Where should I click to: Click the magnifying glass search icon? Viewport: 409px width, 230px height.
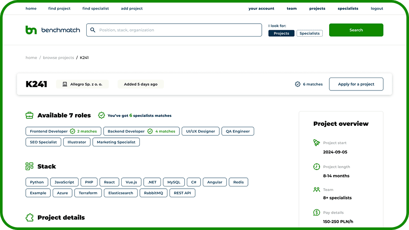tap(93, 30)
